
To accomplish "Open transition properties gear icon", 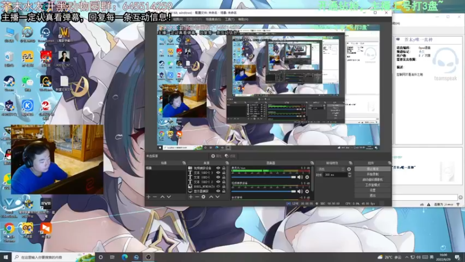I will [349, 169].
